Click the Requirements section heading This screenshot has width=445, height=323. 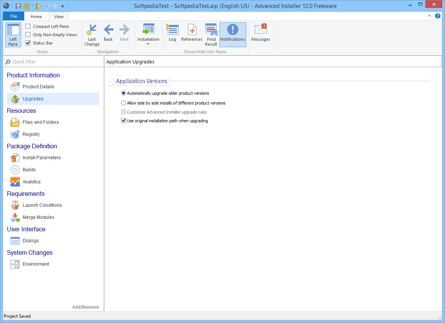coord(26,194)
